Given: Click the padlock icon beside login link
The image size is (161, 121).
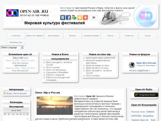Looking at the screenshot, I should 4,93.
